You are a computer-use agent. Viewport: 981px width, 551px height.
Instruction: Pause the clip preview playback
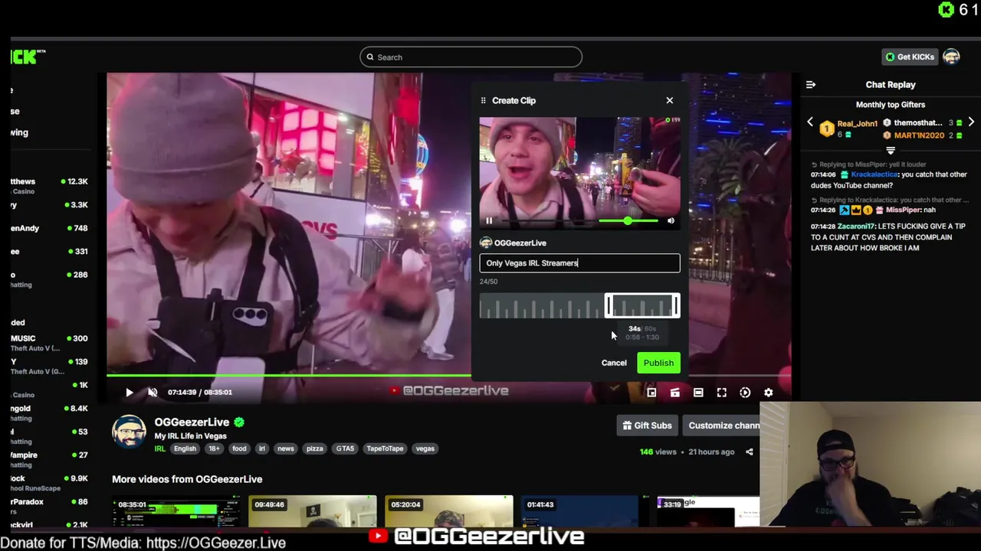[489, 220]
